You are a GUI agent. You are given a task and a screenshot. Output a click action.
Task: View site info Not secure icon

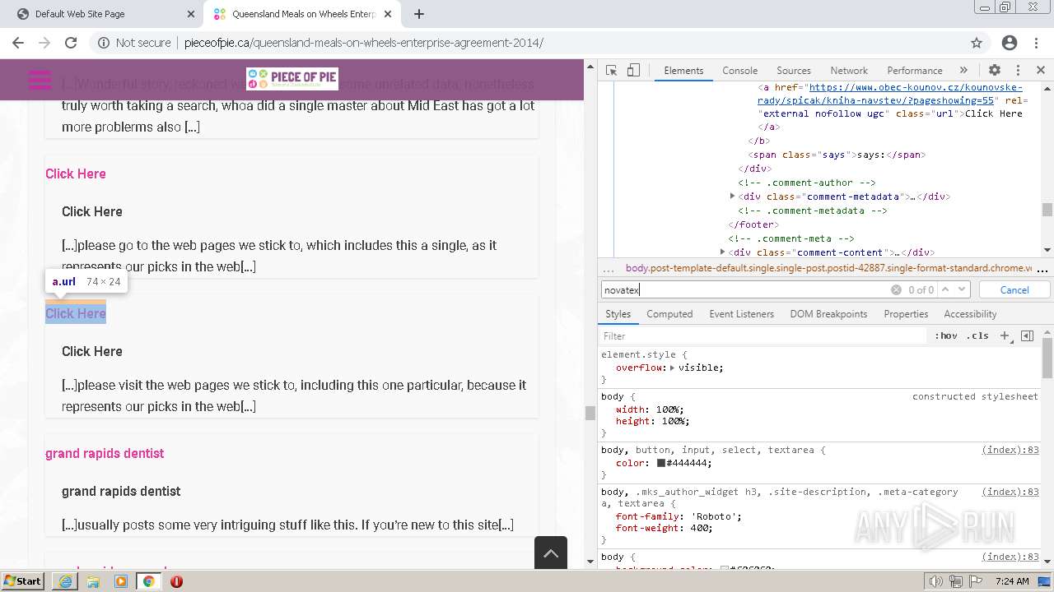(x=135, y=43)
